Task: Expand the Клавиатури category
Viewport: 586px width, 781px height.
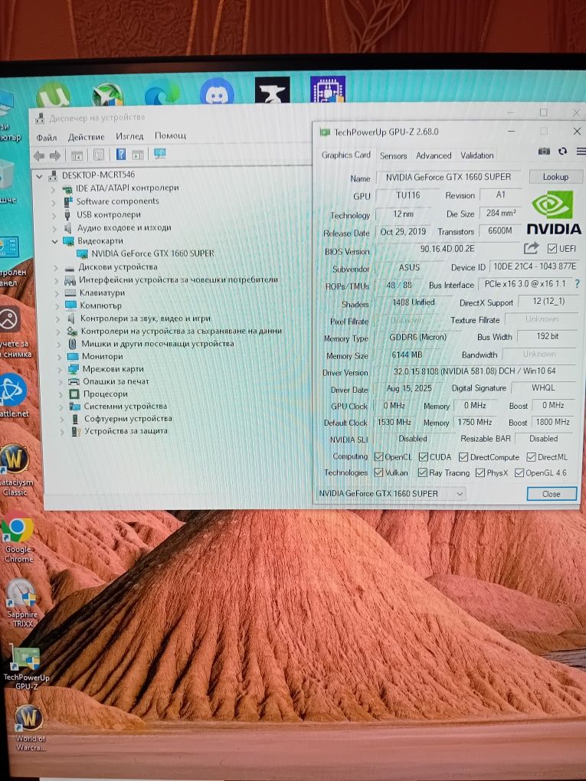Action: 57,292
